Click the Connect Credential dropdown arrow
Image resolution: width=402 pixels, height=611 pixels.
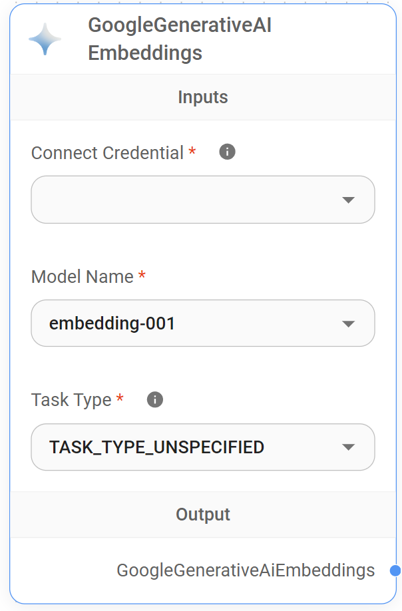[x=348, y=200]
